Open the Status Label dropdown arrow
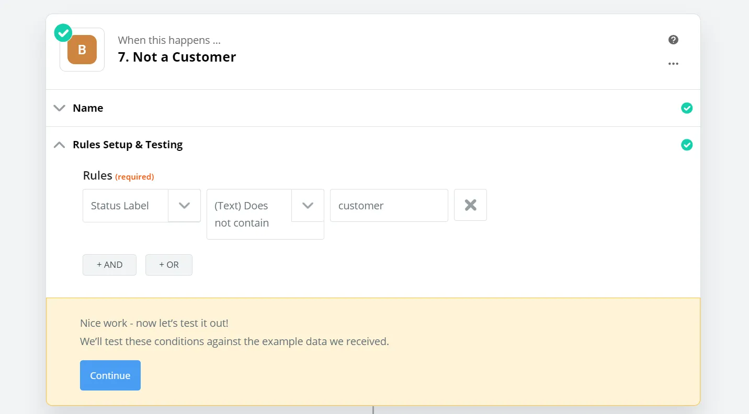The image size is (749, 414). [x=184, y=206]
